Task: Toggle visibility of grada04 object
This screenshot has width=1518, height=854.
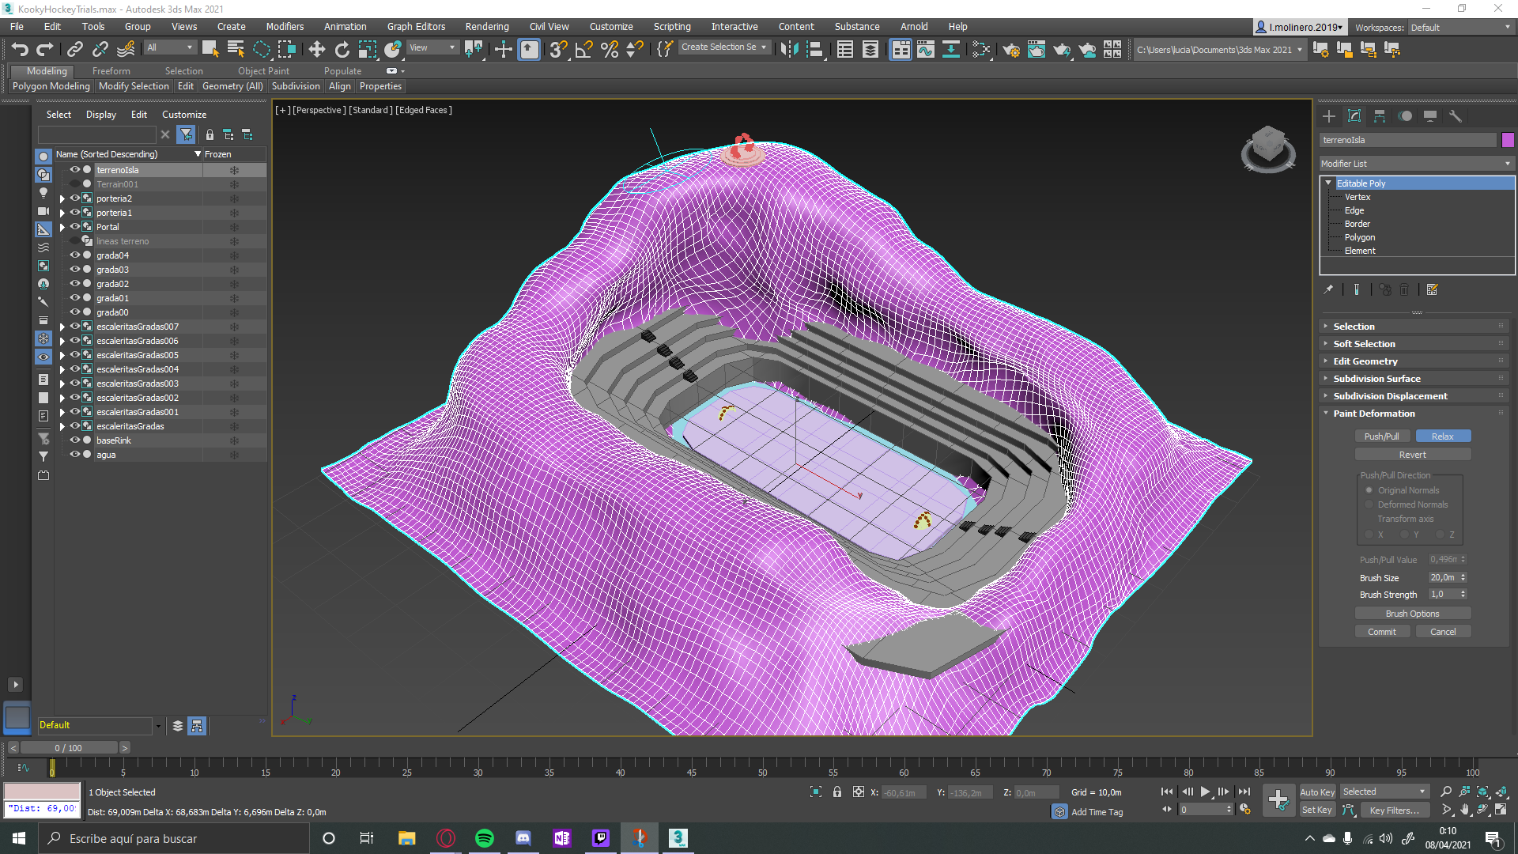Action: click(75, 255)
